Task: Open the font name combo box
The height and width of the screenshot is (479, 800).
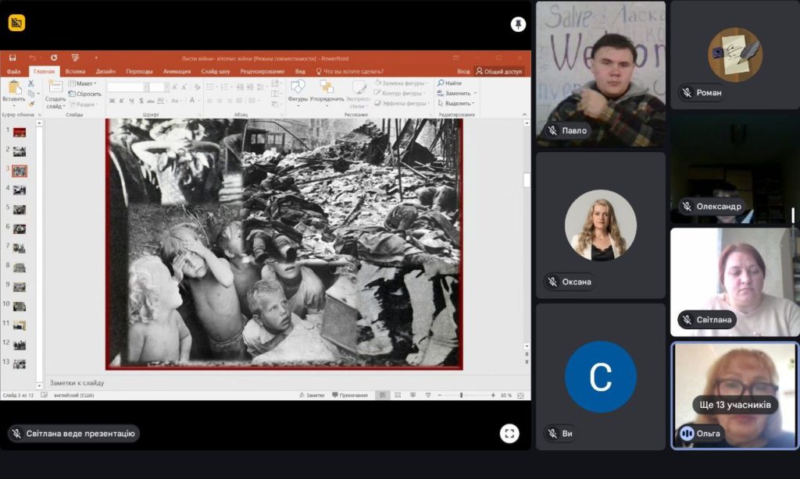Action: (x=127, y=87)
